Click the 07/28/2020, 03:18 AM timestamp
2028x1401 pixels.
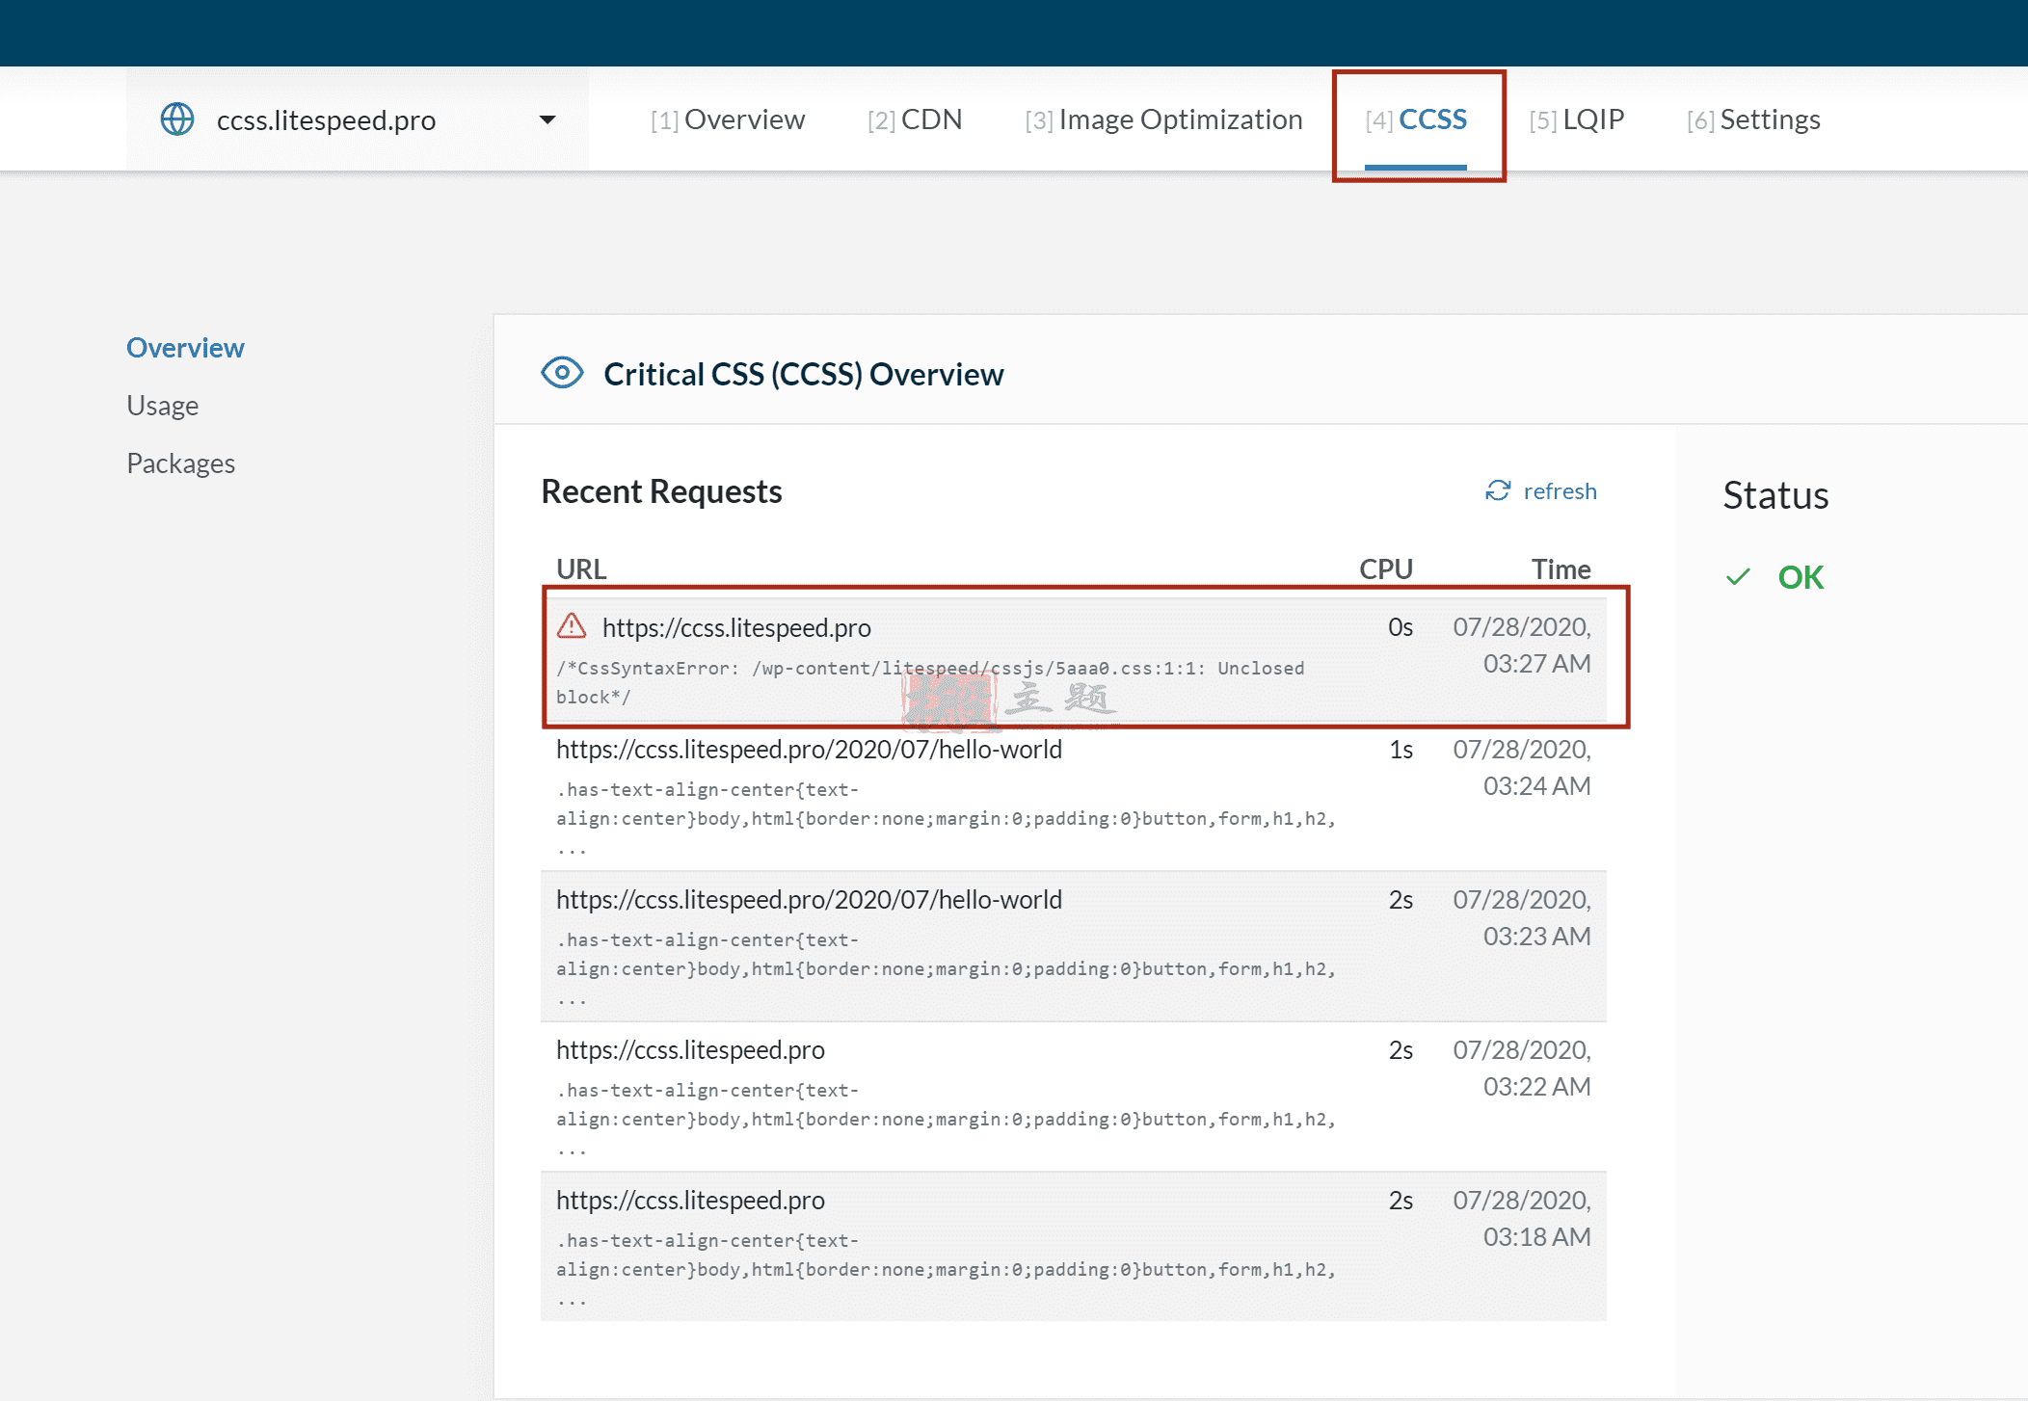coord(1522,1218)
